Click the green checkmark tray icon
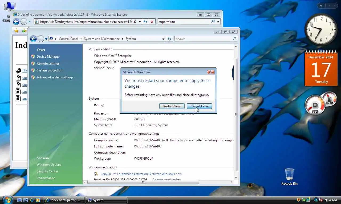The image size is (341, 204). [x=303, y=200]
